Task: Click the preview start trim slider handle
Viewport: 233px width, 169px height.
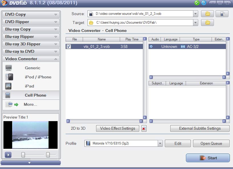Action: click(23, 155)
